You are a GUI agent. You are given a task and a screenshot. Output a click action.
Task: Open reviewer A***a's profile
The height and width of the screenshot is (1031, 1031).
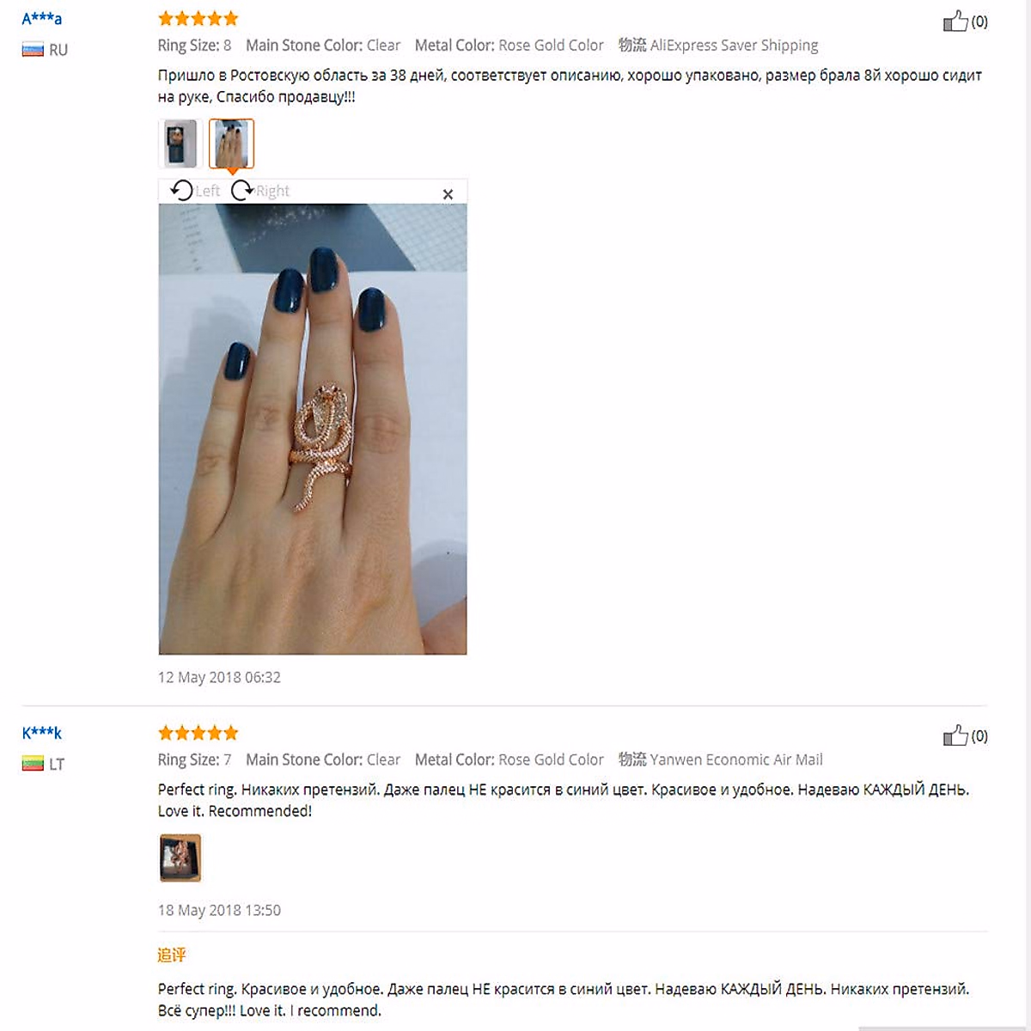tap(42, 18)
